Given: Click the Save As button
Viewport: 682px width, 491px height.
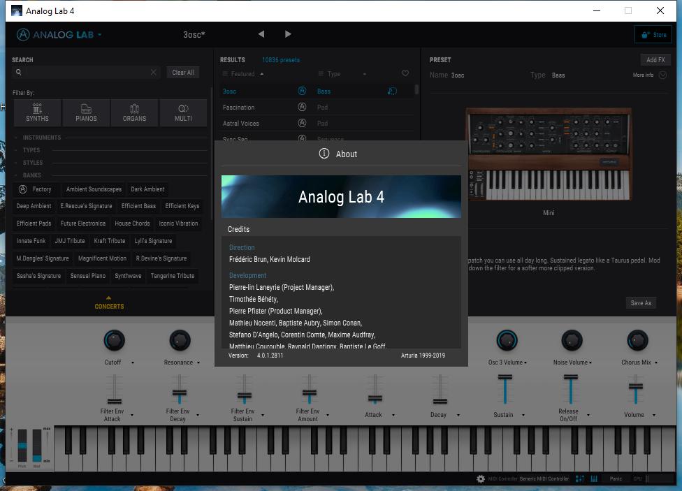Looking at the screenshot, I should click(x=641, y=303).
